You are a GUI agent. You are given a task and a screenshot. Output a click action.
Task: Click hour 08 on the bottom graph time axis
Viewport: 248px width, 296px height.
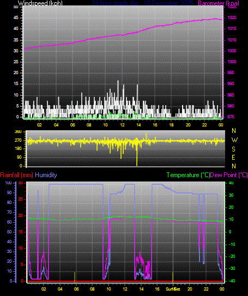[92, 289]
